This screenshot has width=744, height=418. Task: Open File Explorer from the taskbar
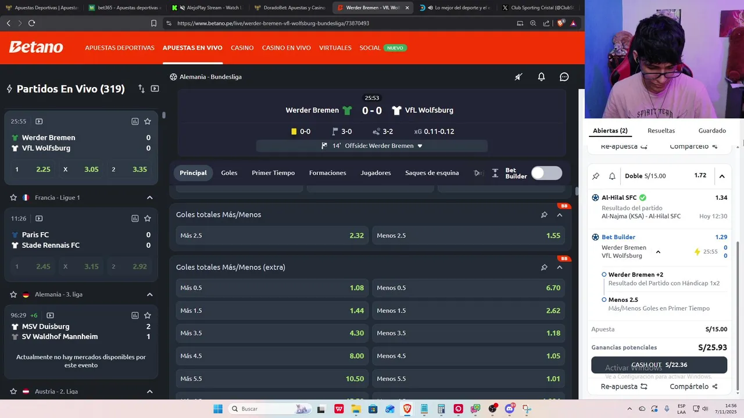click(356, 409)
